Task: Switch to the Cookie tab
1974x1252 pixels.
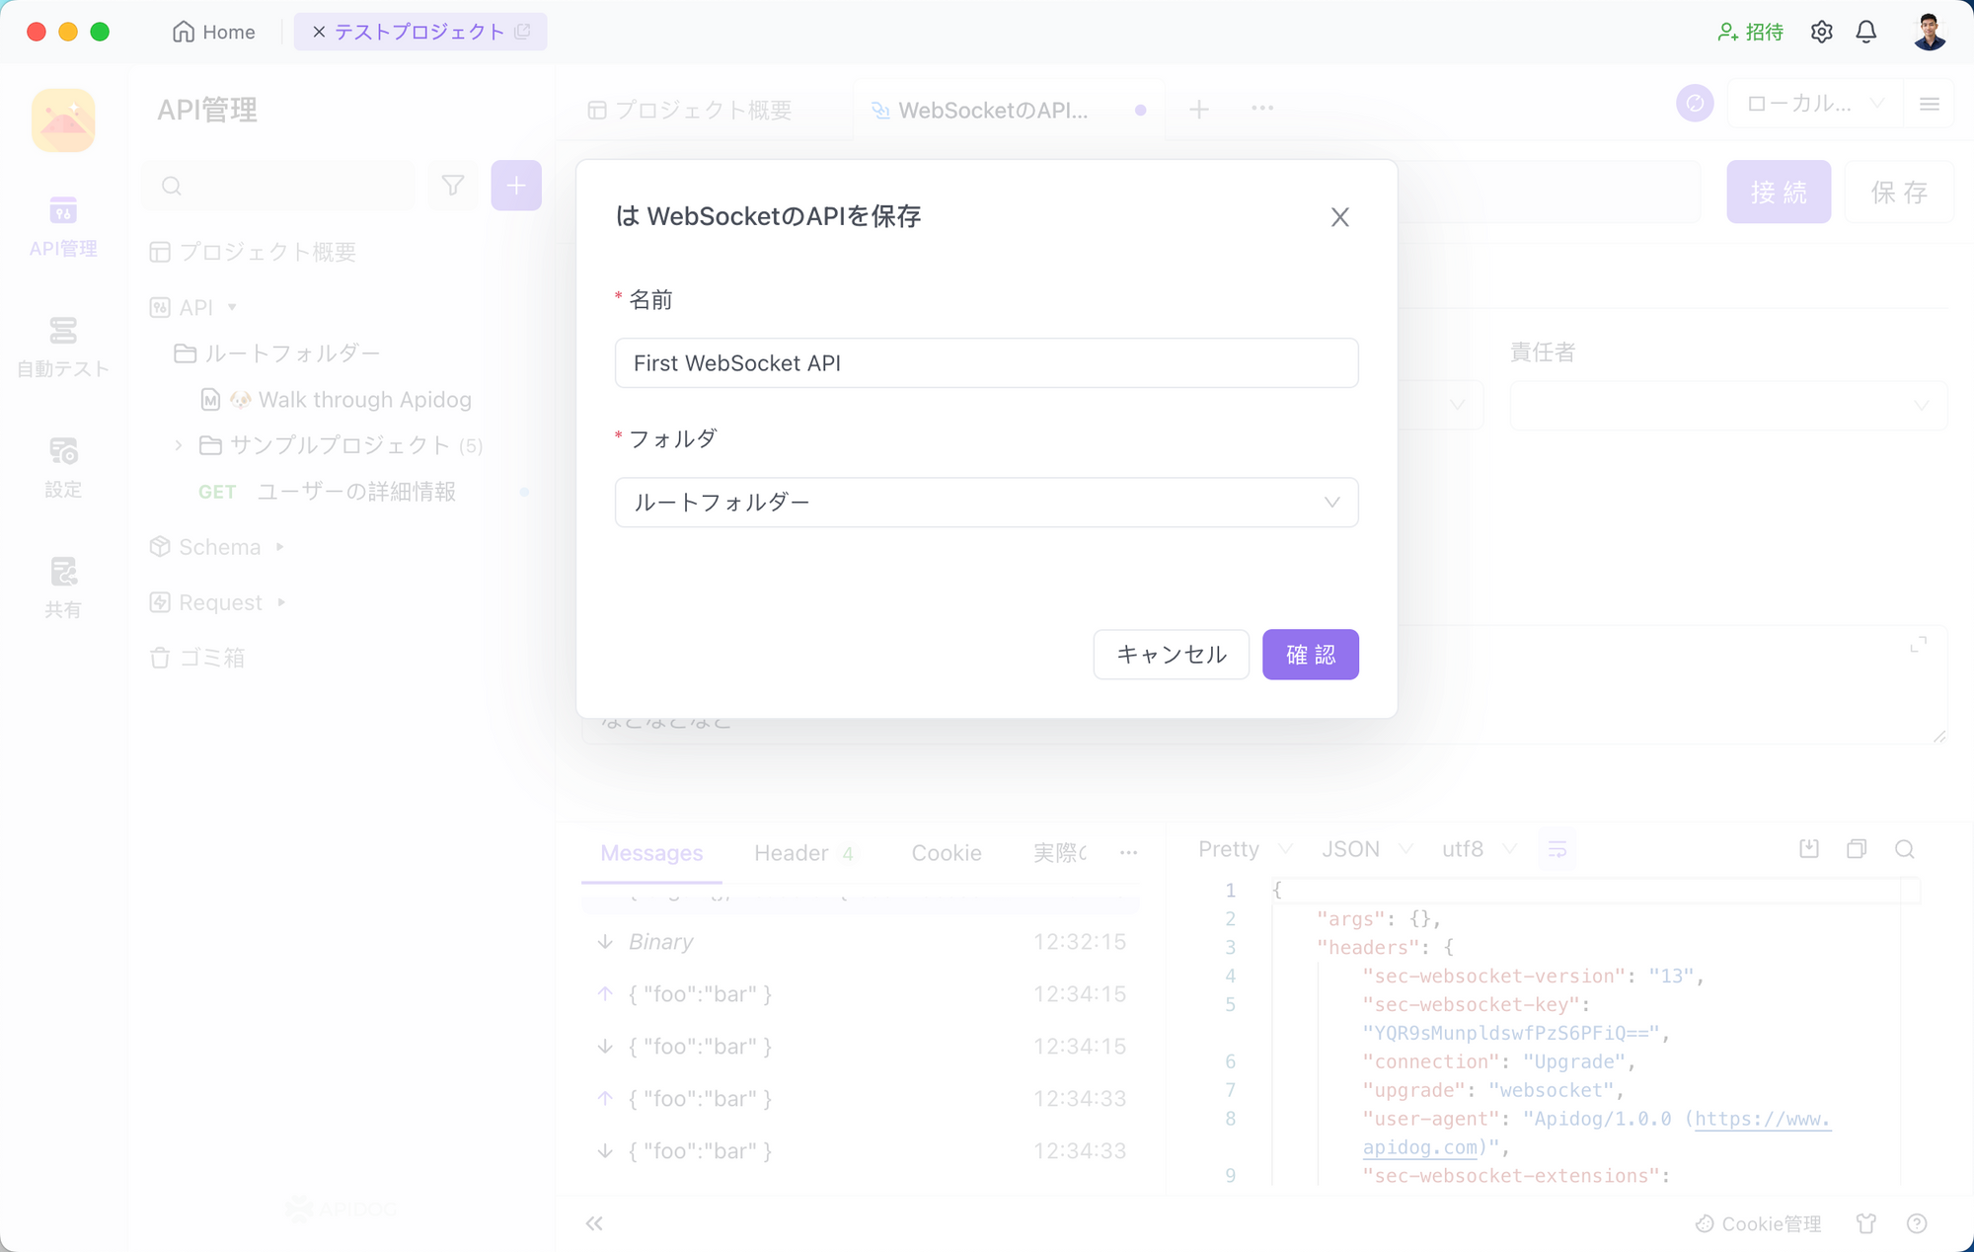Action: 947,853
